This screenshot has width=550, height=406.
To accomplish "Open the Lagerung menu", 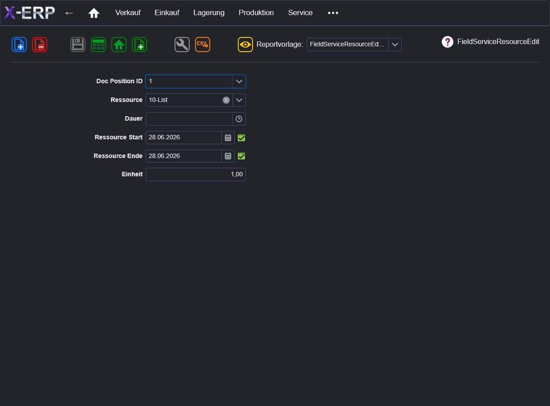I will (209, 13).
